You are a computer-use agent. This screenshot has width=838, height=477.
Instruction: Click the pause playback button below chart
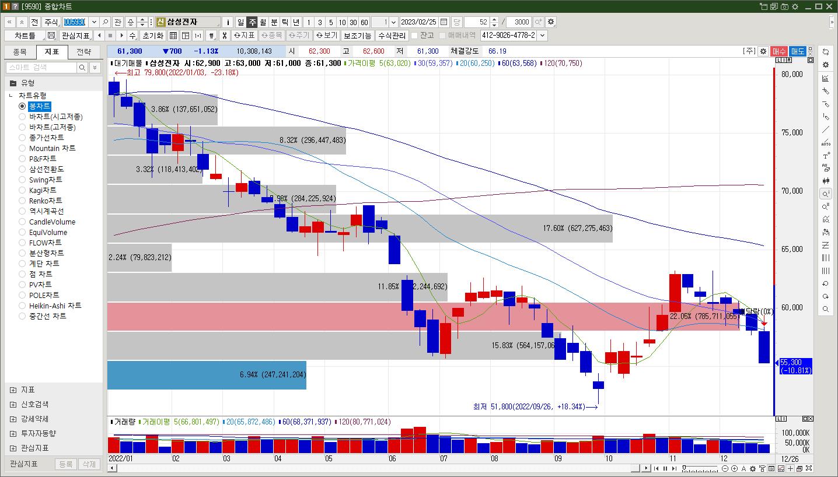click(665, 468)
